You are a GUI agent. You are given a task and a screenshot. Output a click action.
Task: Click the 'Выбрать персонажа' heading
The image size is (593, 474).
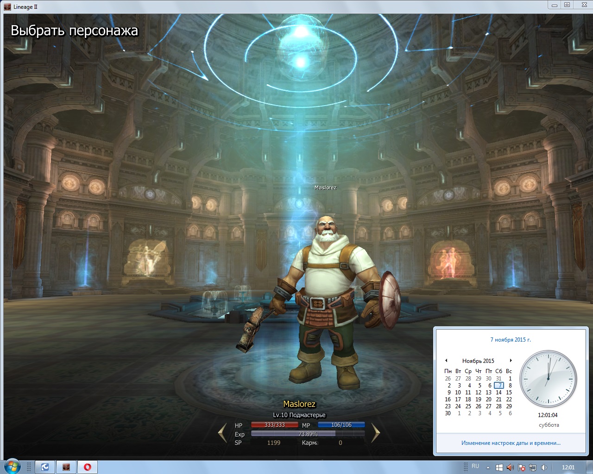[74, 31]
